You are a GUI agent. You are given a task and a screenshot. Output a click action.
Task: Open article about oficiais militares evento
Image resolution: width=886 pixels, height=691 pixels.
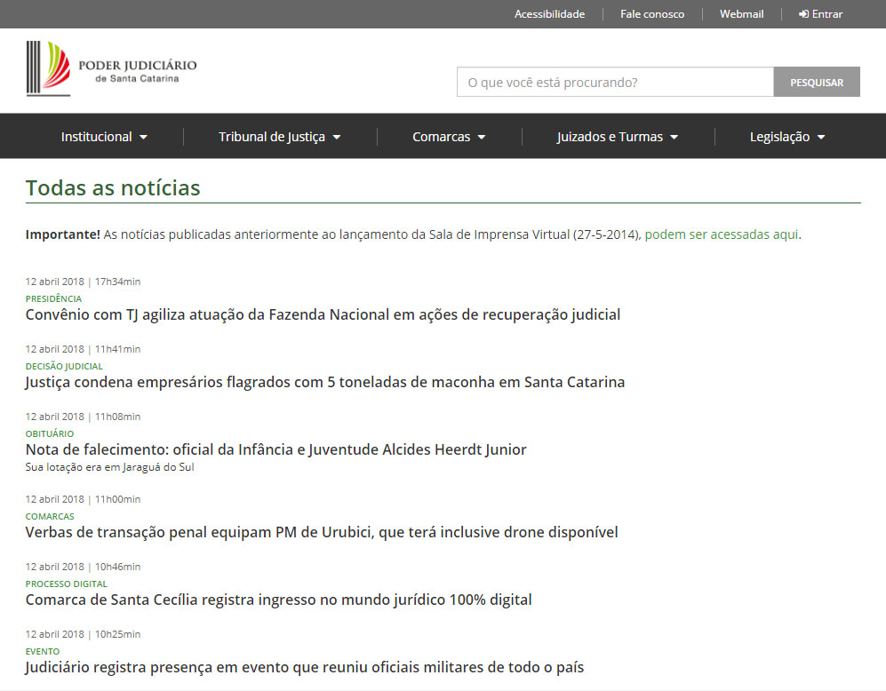click(304, 667)
